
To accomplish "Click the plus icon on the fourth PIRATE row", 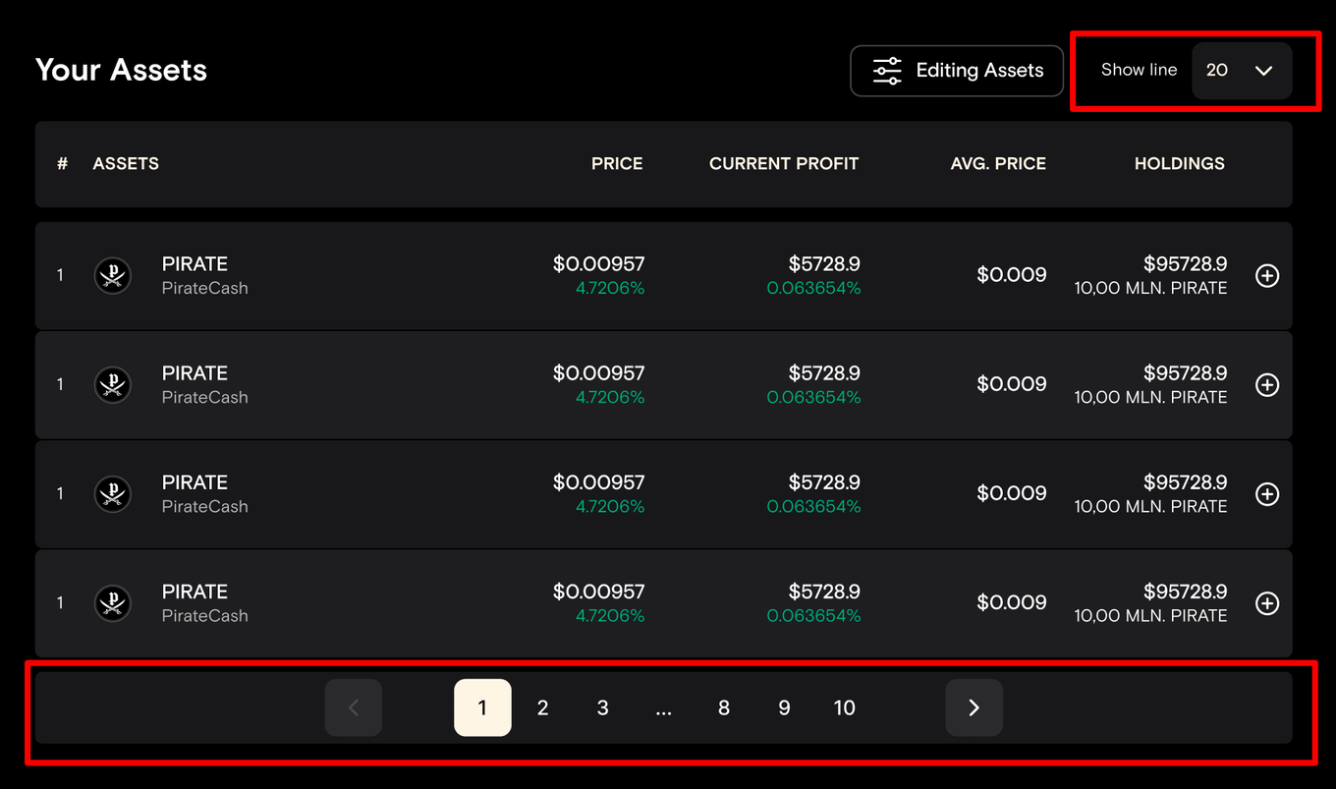I will [x=1267, y=603].
